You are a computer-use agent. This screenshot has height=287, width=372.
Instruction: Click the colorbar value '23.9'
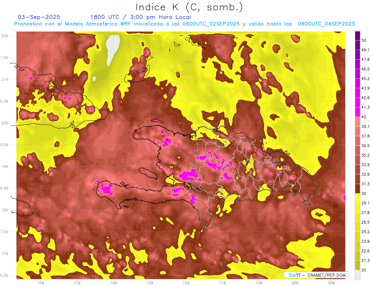pos(365,241)
